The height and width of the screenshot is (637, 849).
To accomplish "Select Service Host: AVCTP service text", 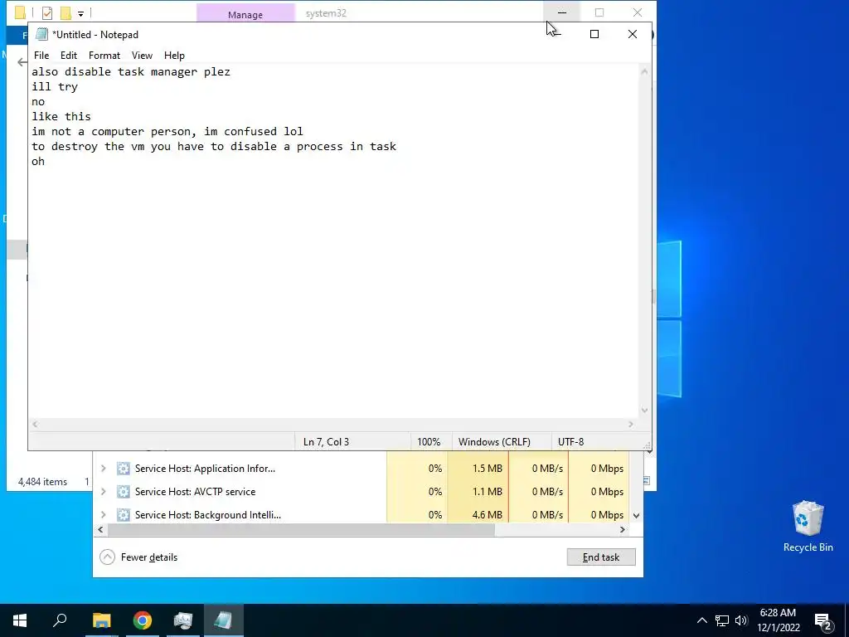I will [x=195, y=491].
